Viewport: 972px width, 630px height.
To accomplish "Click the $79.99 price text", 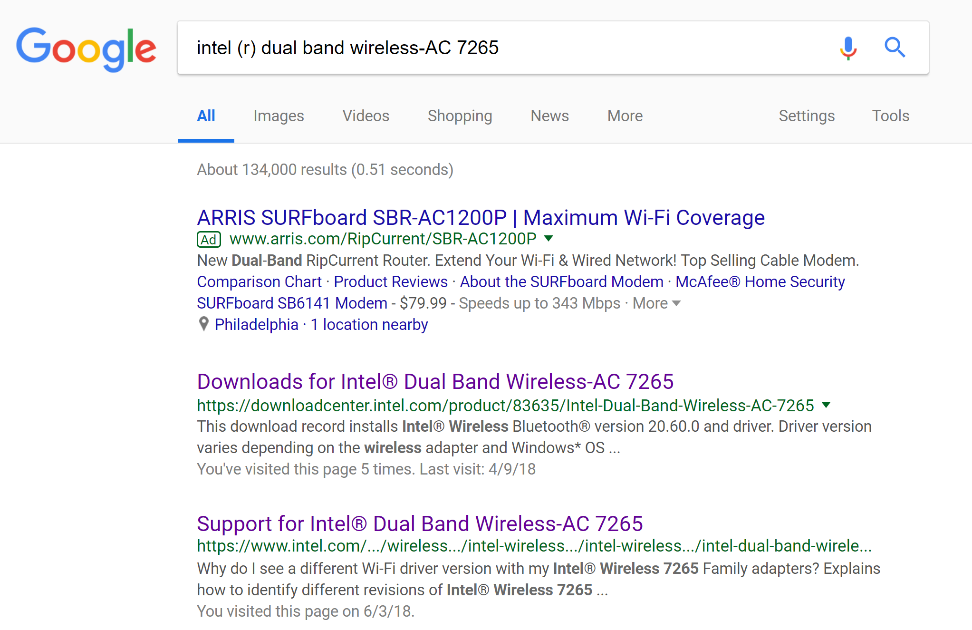I will (423, 303).
